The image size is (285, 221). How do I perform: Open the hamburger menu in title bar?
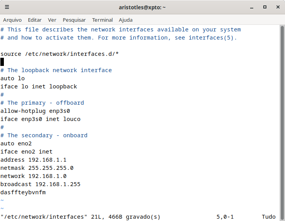pos(7,7)
